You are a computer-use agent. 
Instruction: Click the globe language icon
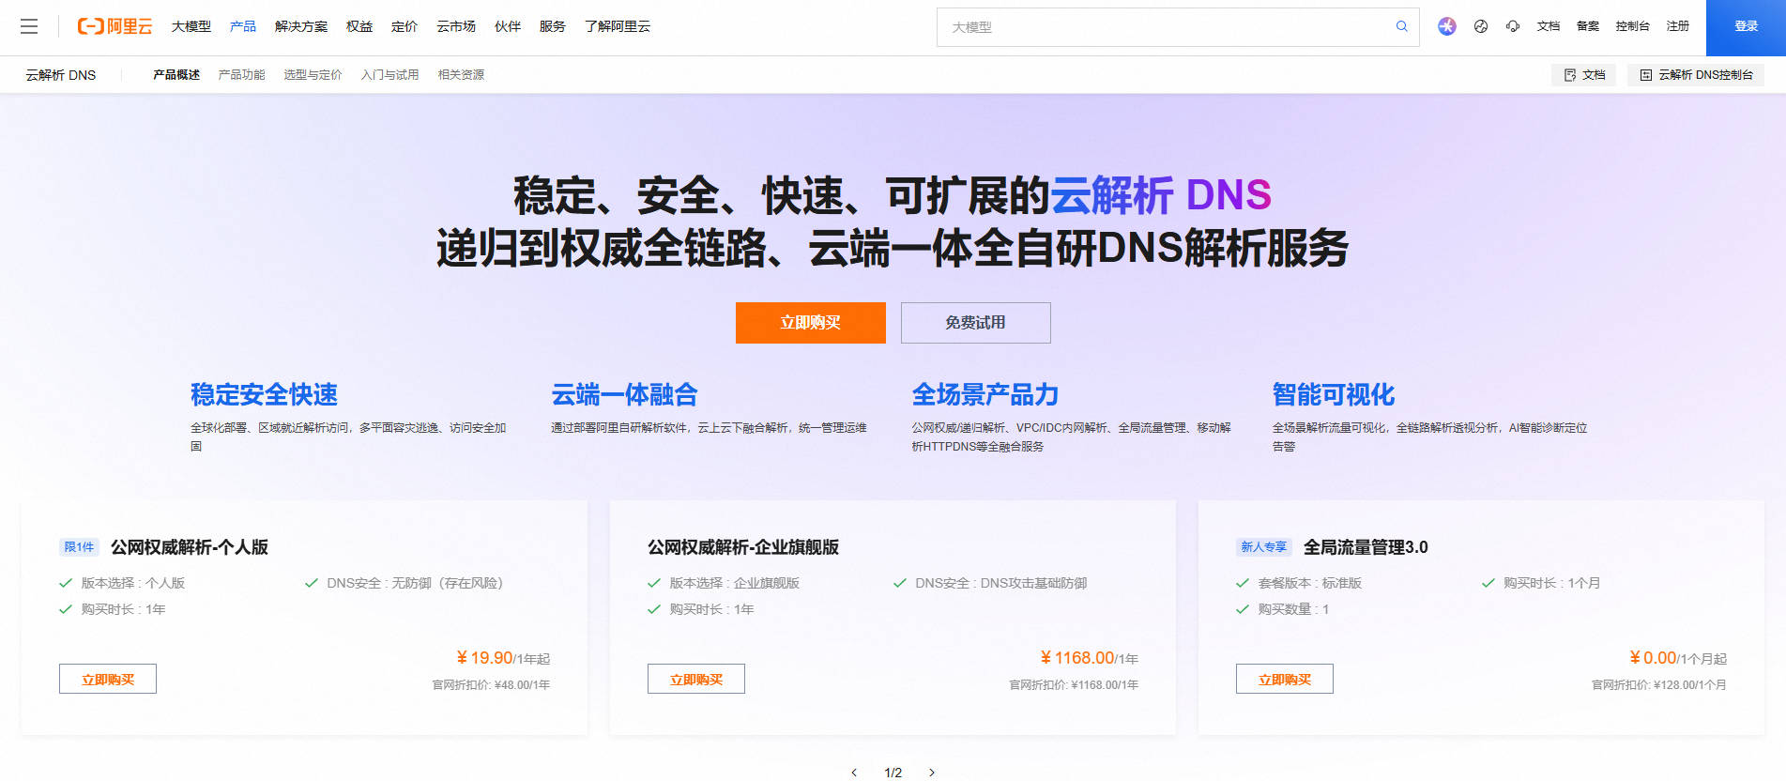point(1481,26)
